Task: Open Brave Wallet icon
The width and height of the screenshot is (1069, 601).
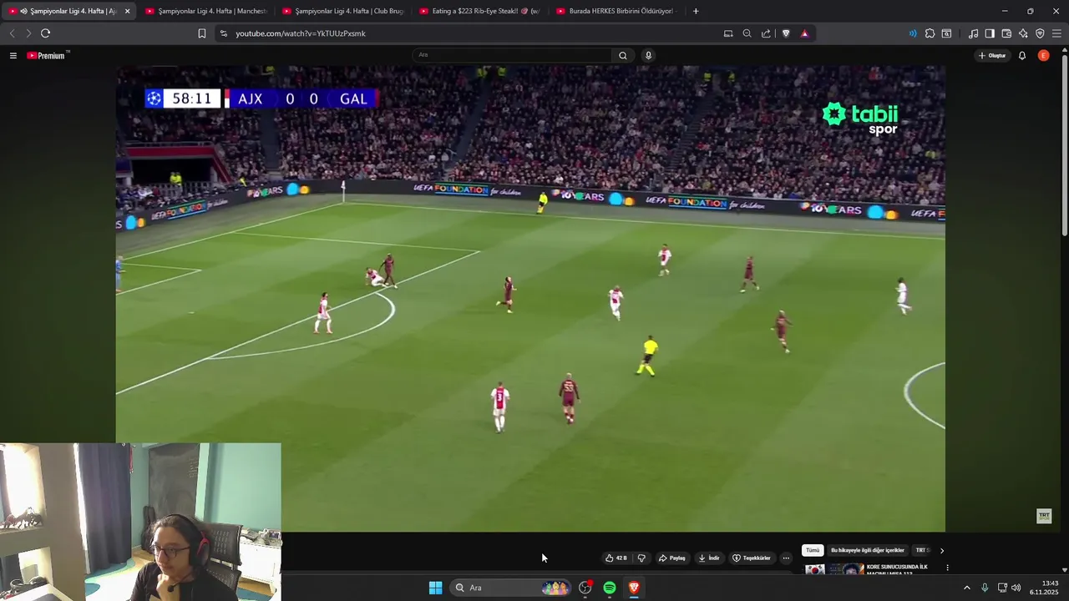Action: [1006, 33]
